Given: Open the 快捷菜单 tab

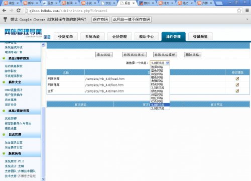Looking at the screenshot, I should coord(66,37).
